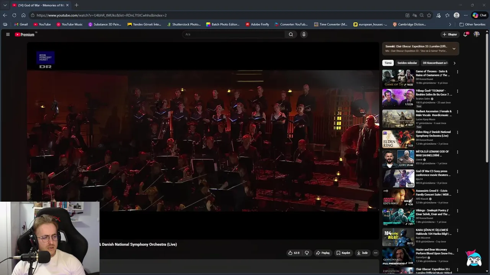Open options for Game of Thrones suggestion
This screenshot has height=275, width=490.
pyautogui.click(x=457, y=72)
